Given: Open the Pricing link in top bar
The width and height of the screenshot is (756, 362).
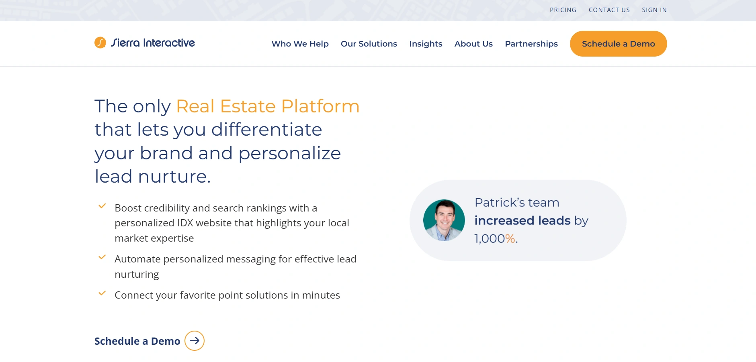Looking at the screenshot, I should tap(563, 10).
